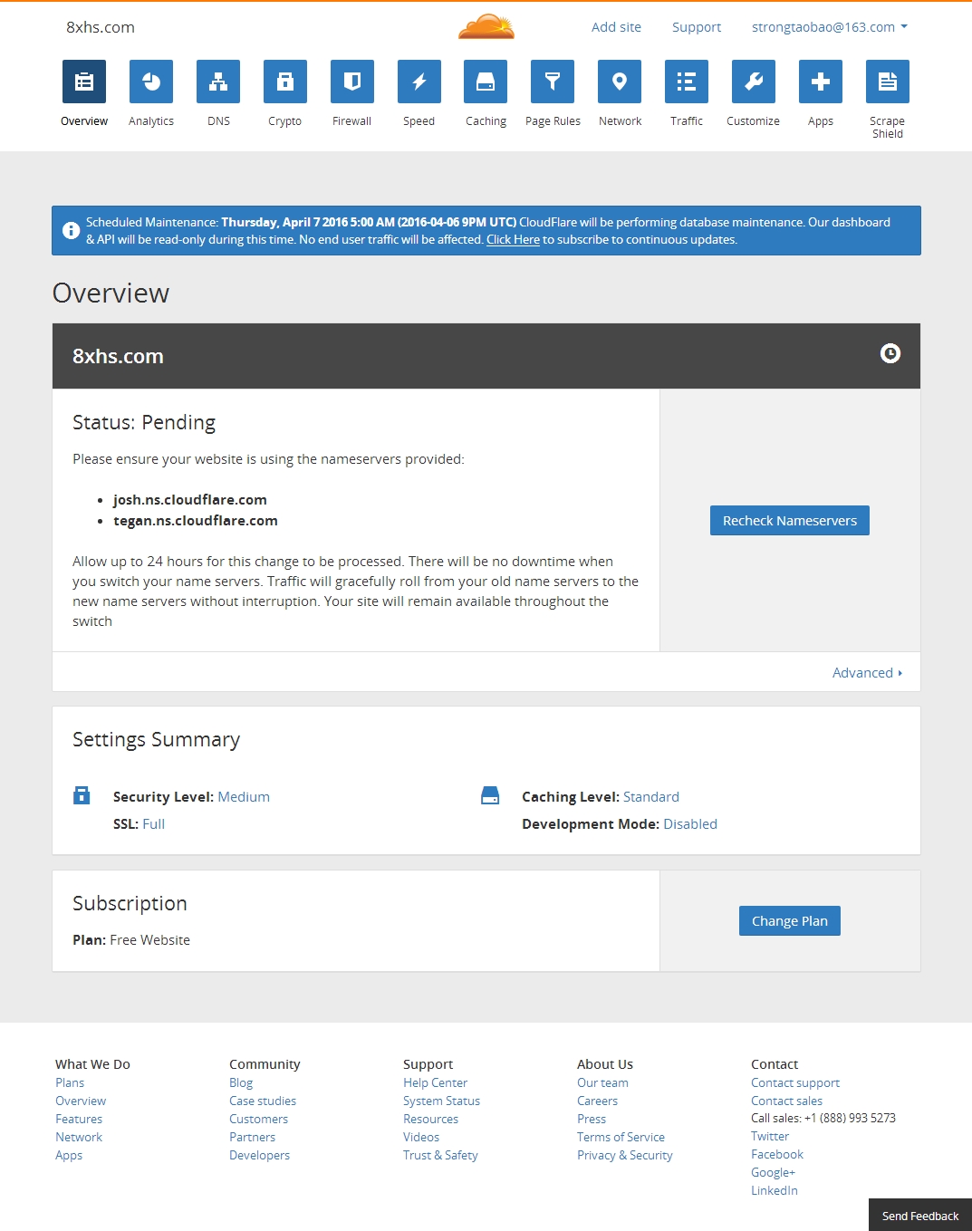Viewport: 972px width, 1231px height.
Task: Click the Add site link
Action: point(616,27)
